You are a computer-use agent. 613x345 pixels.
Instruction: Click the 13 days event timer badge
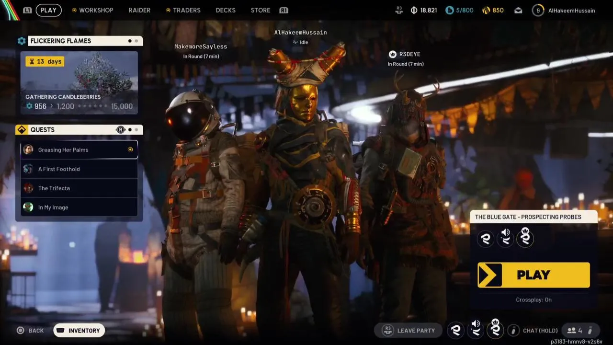pos(45,61)
